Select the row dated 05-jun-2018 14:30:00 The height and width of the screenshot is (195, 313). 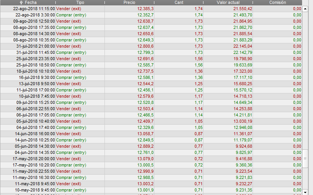tap(151, 147)
